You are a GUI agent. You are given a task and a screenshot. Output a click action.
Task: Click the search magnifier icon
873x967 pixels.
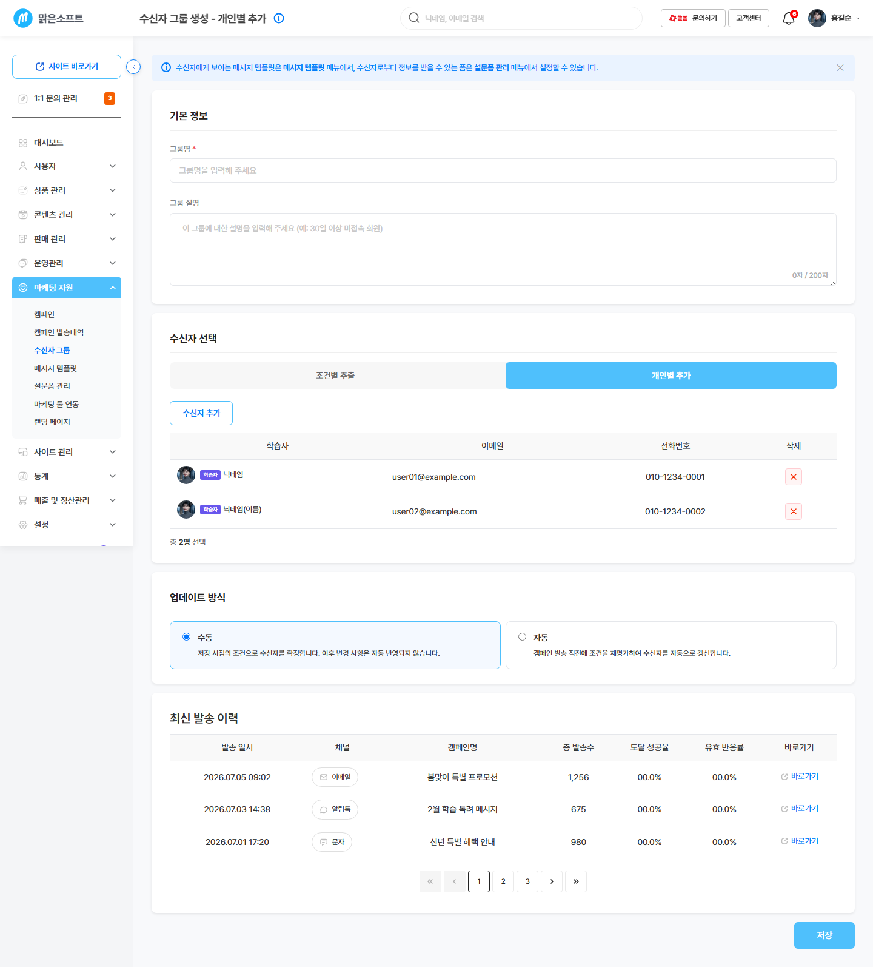point(414,18)
